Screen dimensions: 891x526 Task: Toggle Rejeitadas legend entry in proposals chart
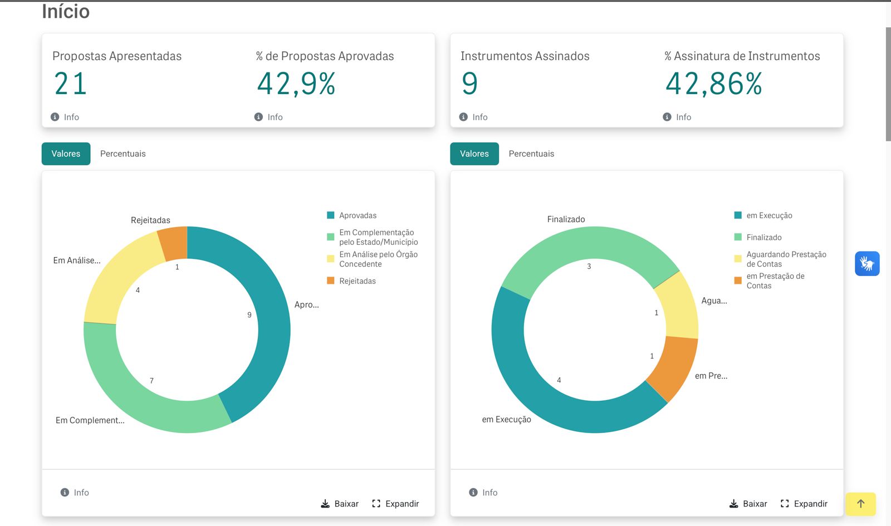pos(351,281)
